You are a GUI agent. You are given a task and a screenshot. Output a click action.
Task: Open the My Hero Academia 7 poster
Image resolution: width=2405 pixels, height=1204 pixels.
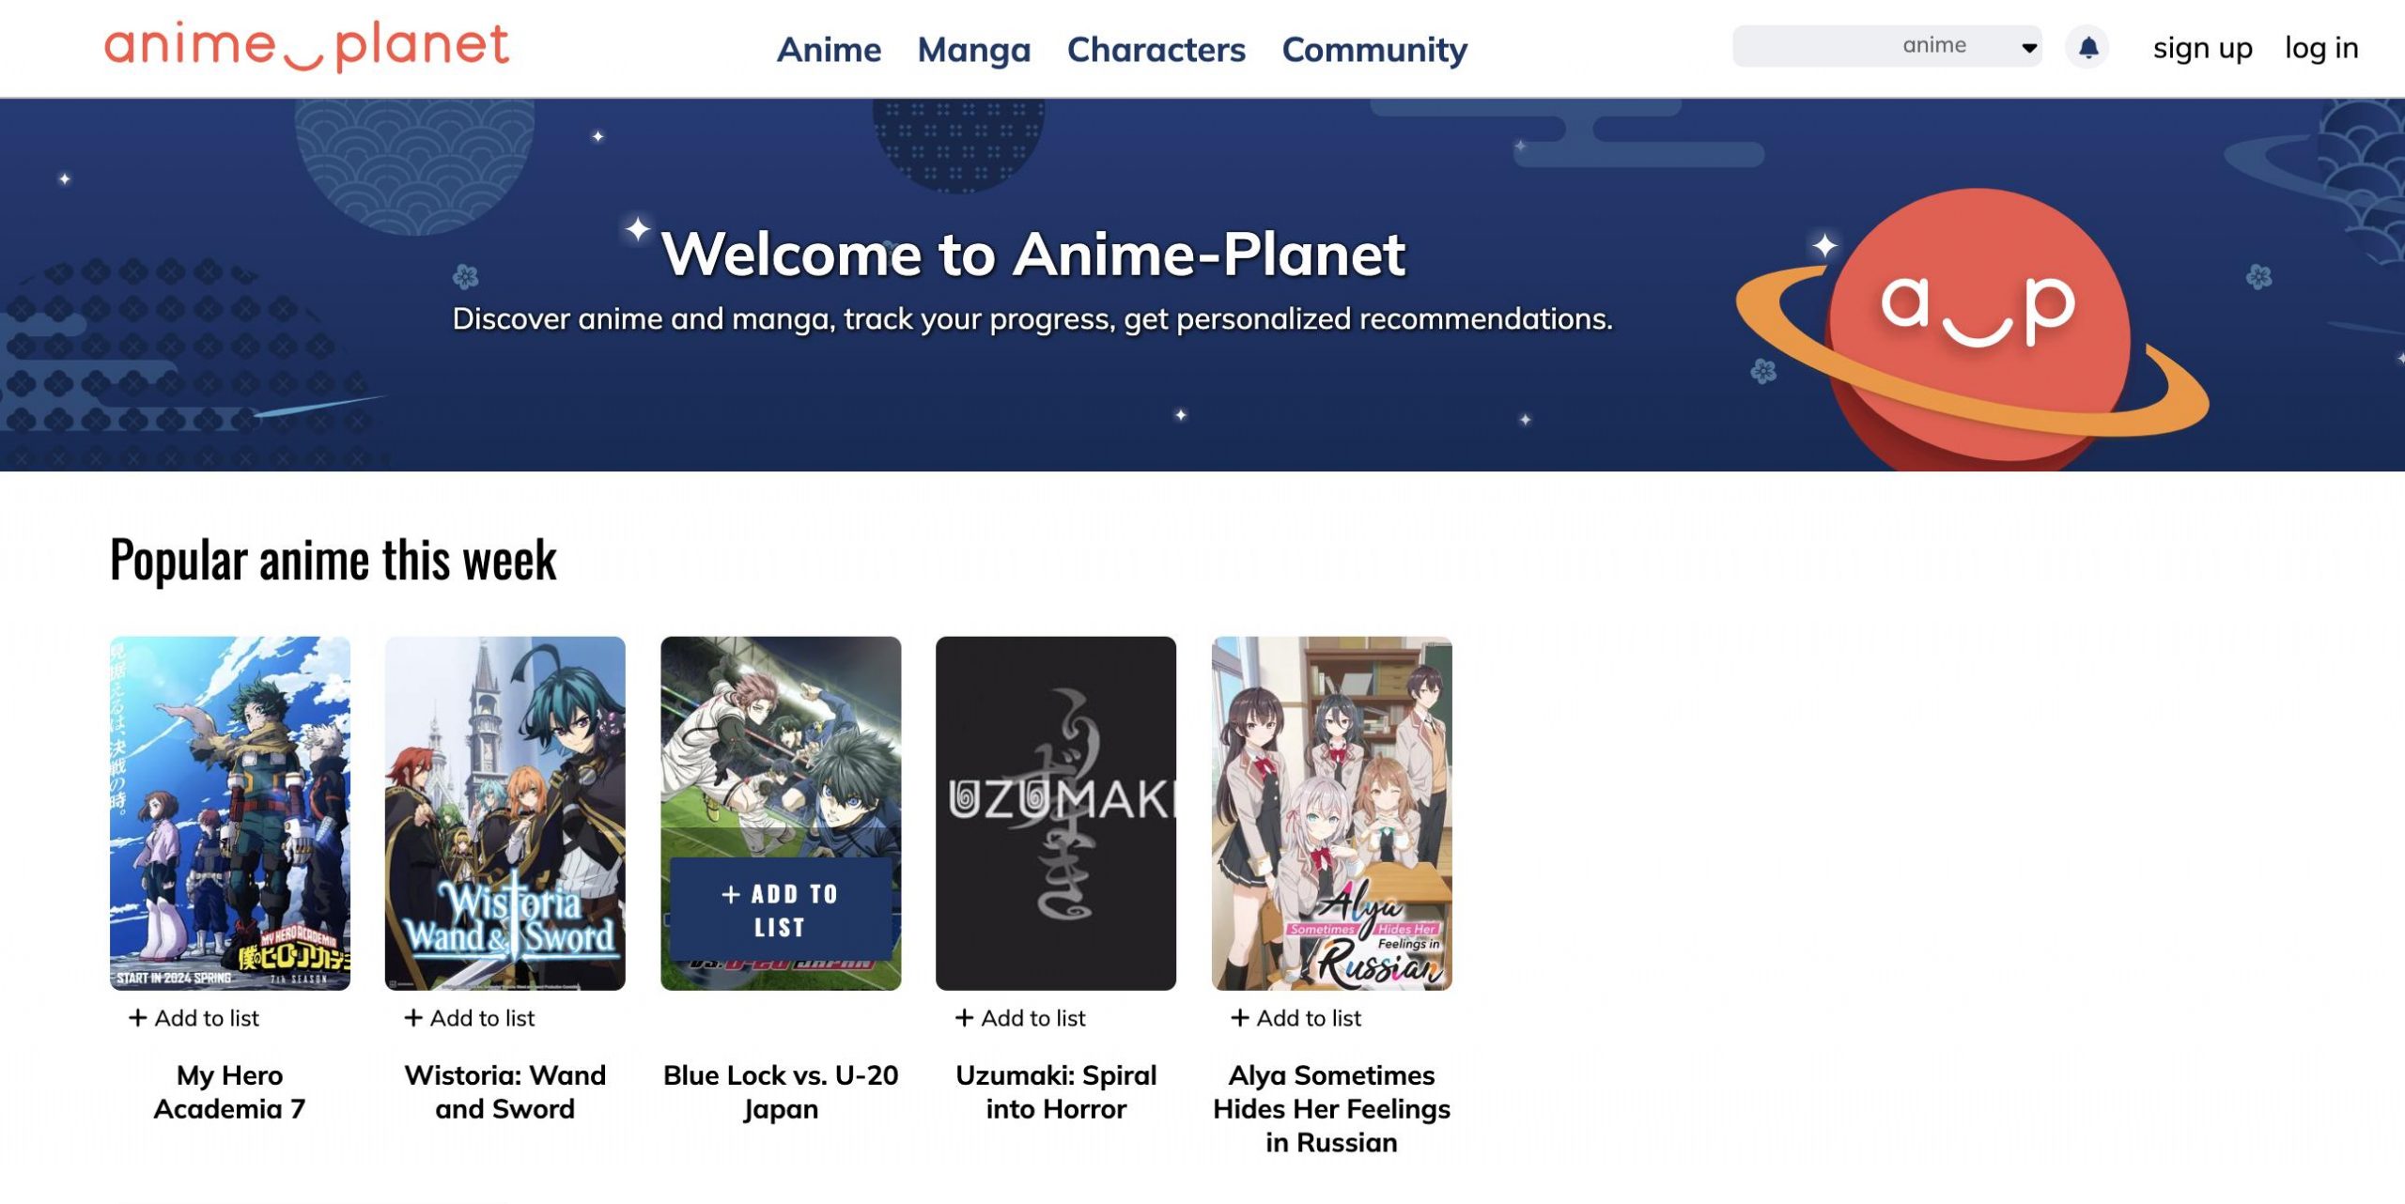click(229, 812)
